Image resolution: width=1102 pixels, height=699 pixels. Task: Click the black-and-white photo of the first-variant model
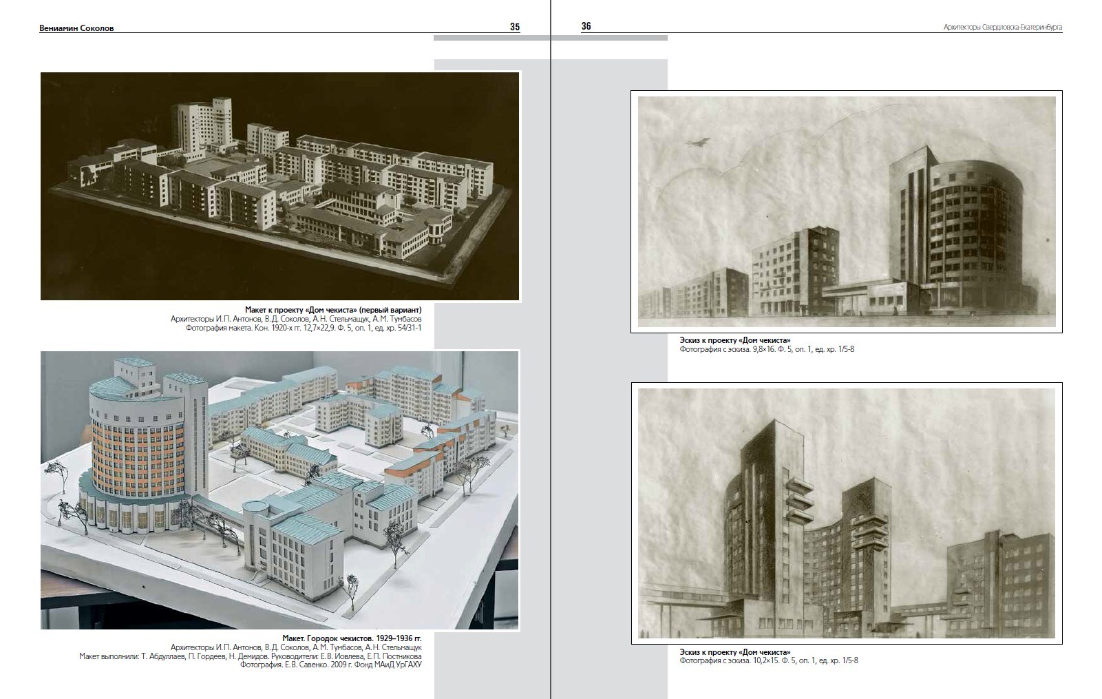click(x=280, y=186)
